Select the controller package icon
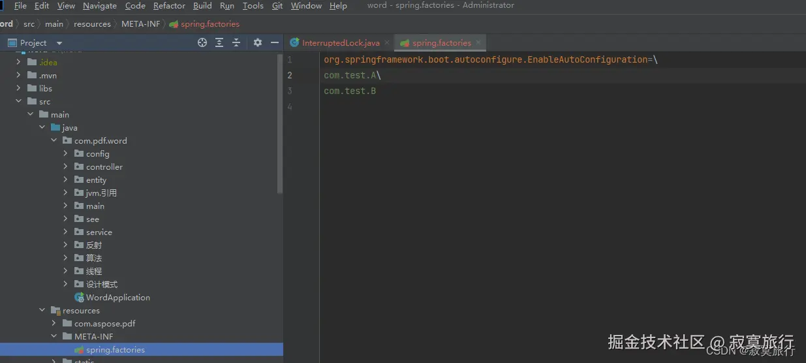 tap(79, 166)
